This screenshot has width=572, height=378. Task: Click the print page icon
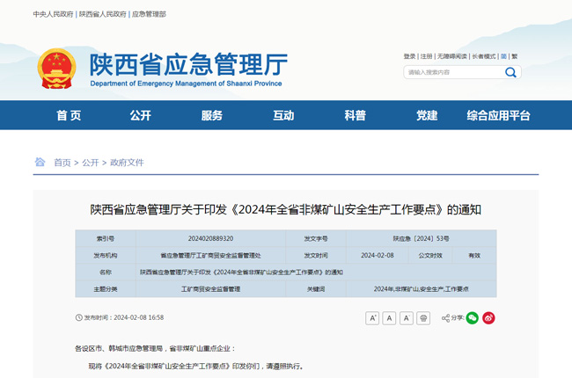[x=423, y=317]
